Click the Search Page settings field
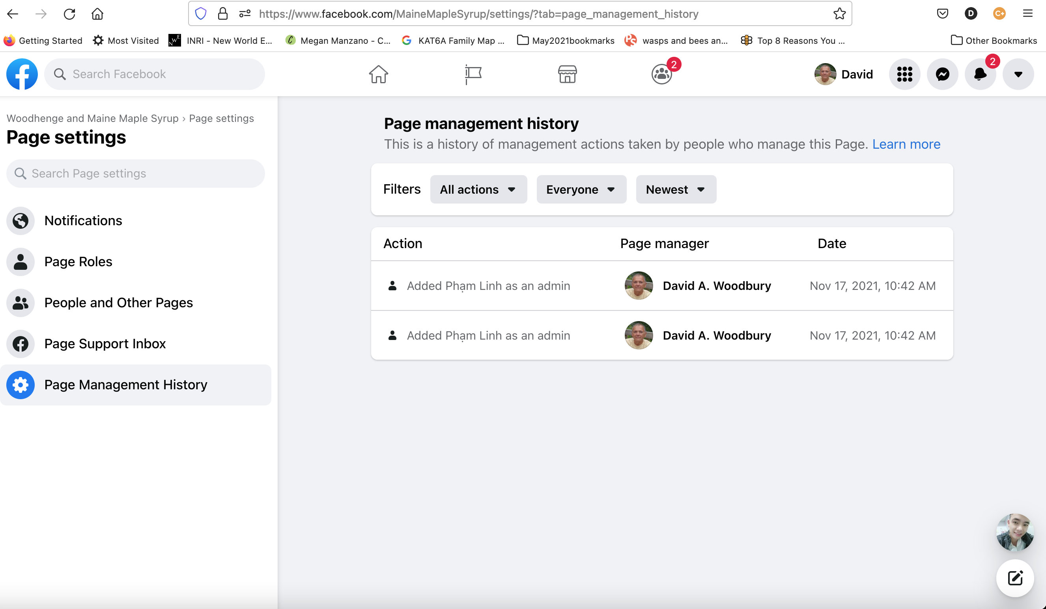 tap(135, 174)
